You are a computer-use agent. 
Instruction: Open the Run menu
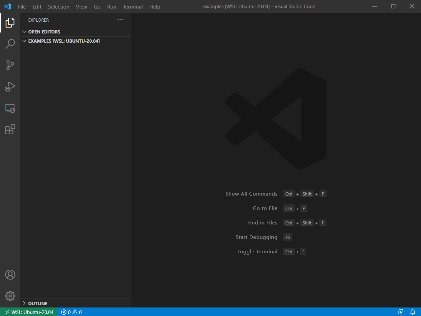pyautogui.click(x=112, y=7)
